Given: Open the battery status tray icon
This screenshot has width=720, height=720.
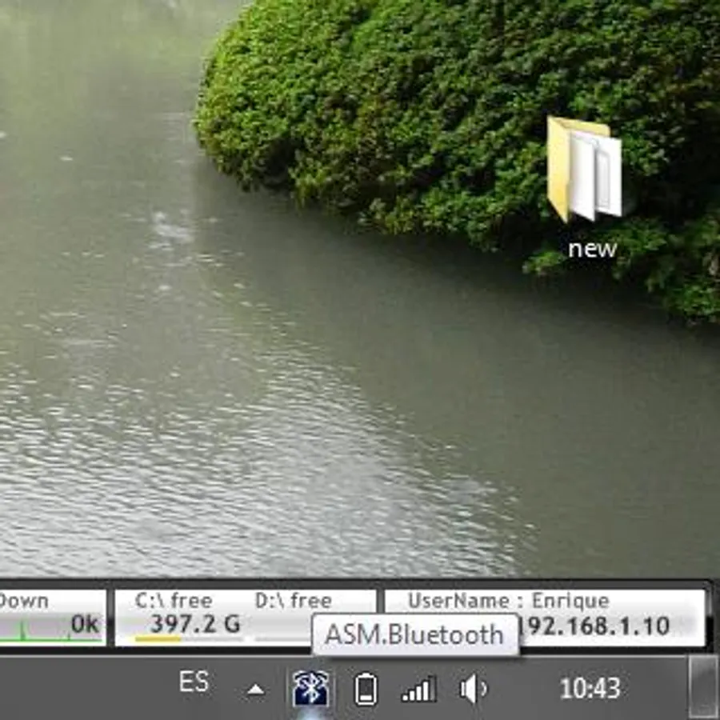Looking at the screenshot, I should (x=366, y=689).
